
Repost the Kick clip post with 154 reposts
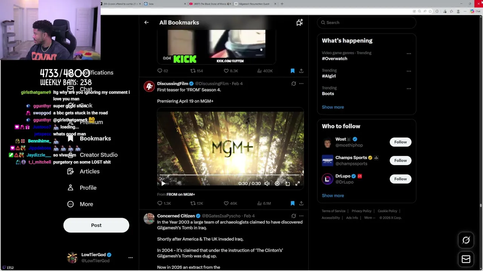[197, 71]
